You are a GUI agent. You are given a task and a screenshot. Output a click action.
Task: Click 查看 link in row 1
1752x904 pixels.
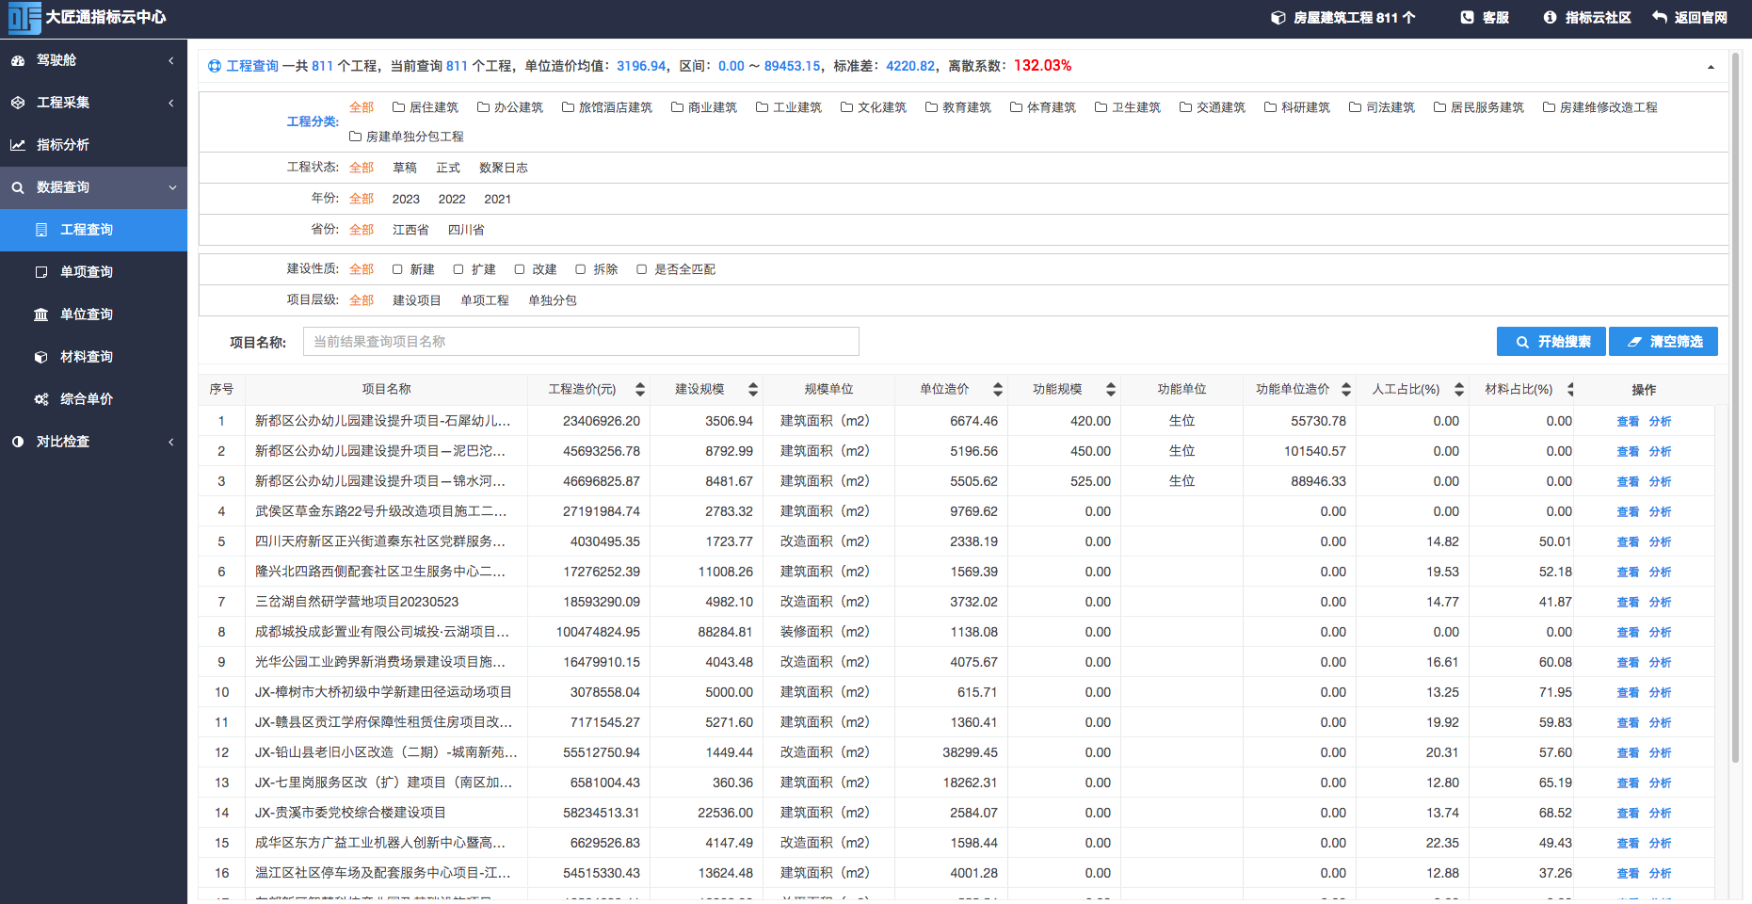click(x=1628, y=422)
